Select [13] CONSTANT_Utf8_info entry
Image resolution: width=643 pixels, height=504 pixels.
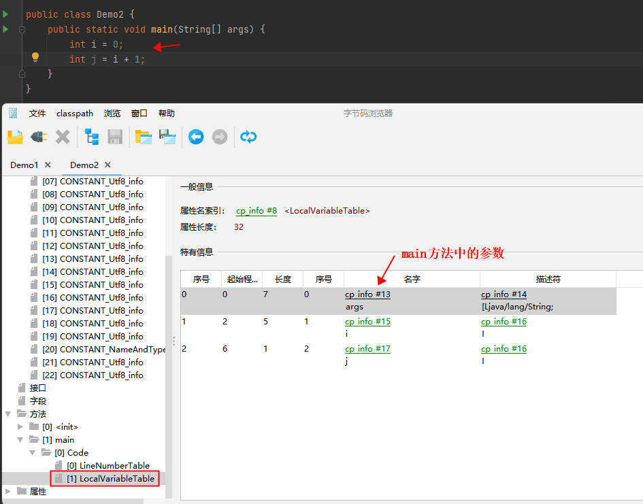click(x=93, y=259)
